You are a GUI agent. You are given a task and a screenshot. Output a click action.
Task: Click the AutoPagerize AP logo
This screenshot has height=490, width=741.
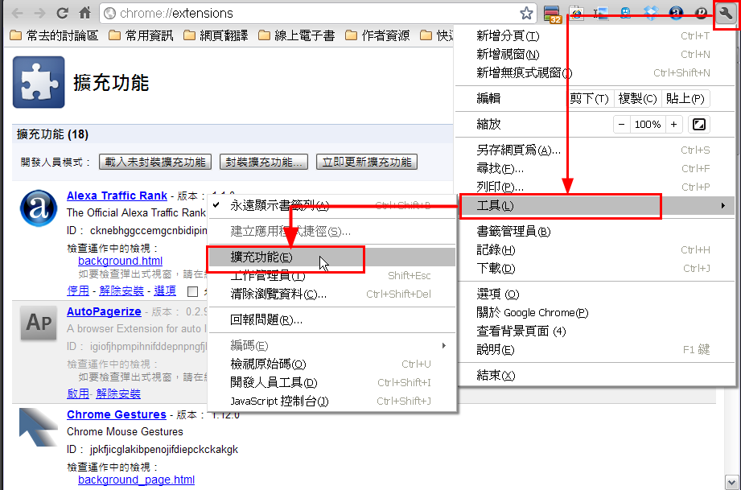point(39,323)
